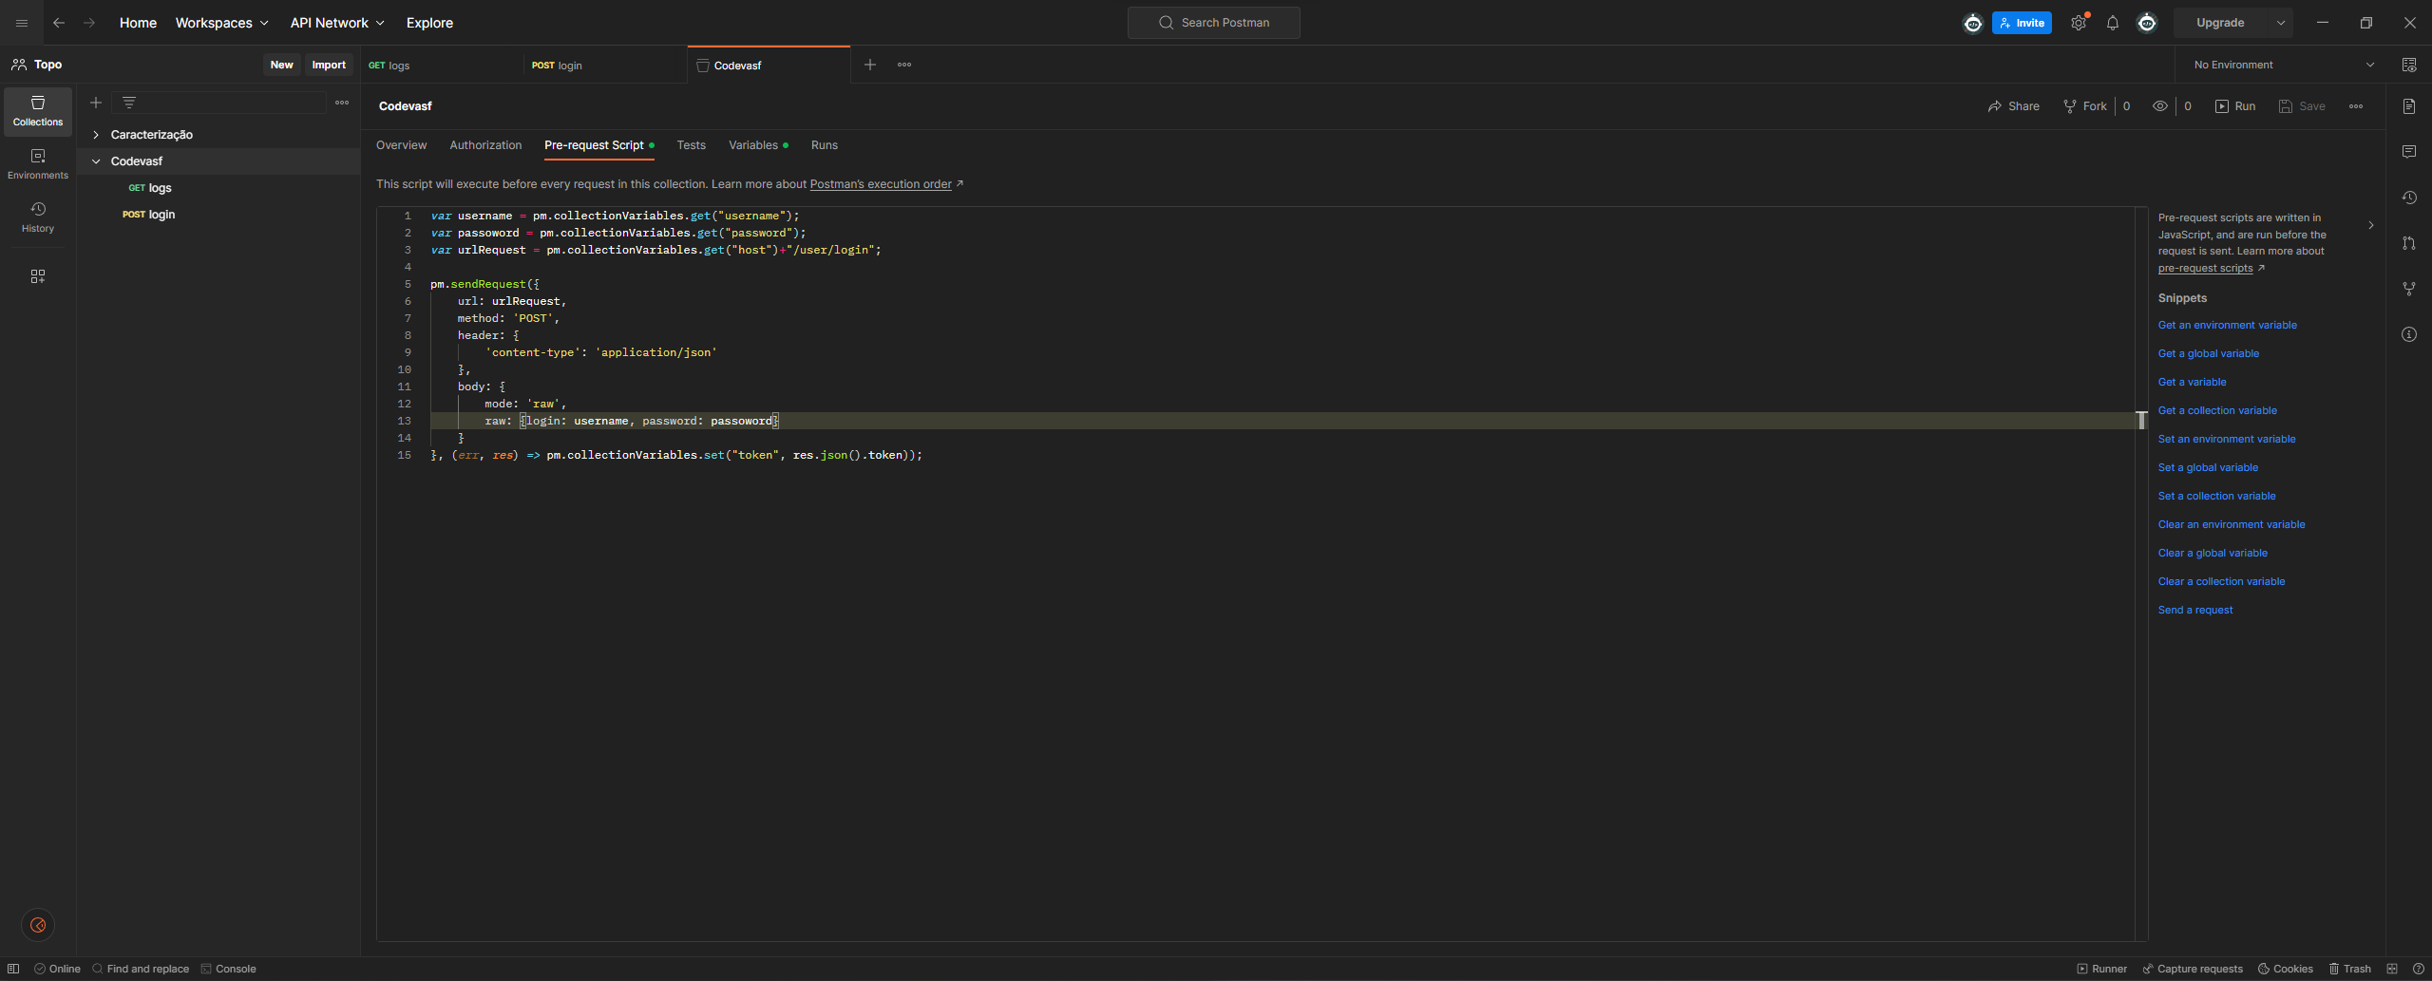Open configure workspace sidebar grid icon

tap(38, 276)
